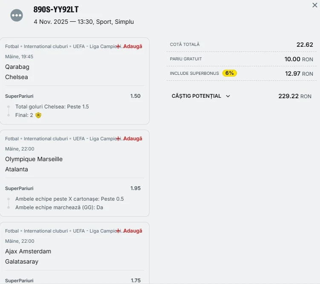This screenshot has width=320, height=284.
Task: Expand the Câștig Potențial chevron
Action: [x=228, y=96]
